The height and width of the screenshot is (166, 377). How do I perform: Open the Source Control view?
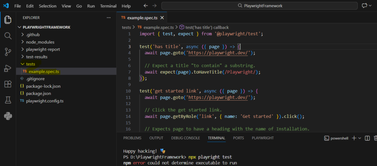tap(8, 52)
